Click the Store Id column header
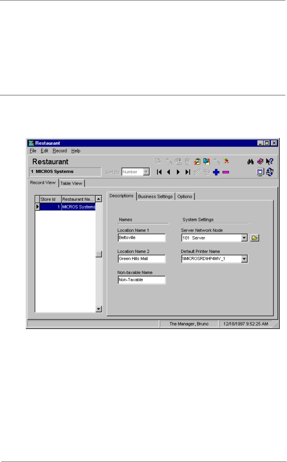 [51, 199]
